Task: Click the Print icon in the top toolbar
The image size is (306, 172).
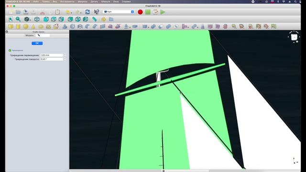Action: pyautogui.click(x=33, y=12)
